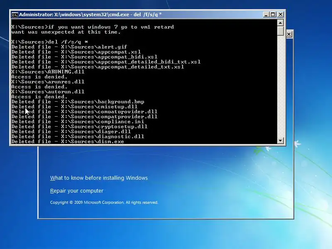Click 'Access is denied.' under autorun.dll
Viewport: 332px width, 249px height.
39,97
